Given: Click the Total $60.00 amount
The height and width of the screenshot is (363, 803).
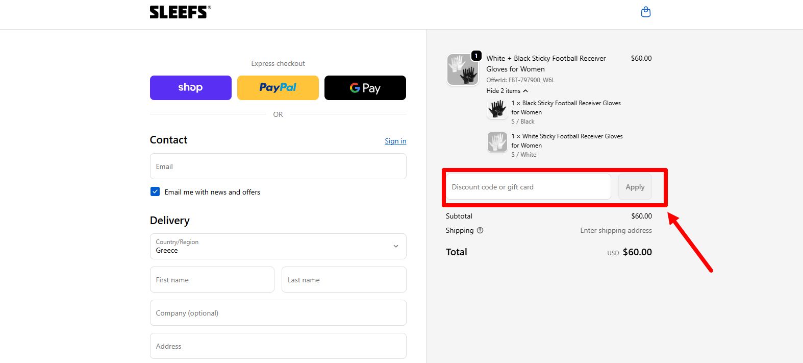Looking at the screenshot, I should coord(637,252).
